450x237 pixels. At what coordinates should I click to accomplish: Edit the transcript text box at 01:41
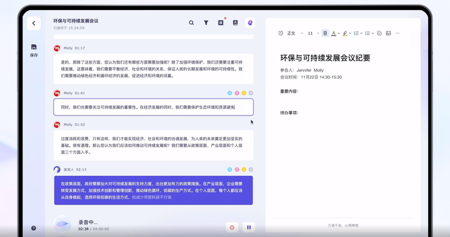pos(154,107)
